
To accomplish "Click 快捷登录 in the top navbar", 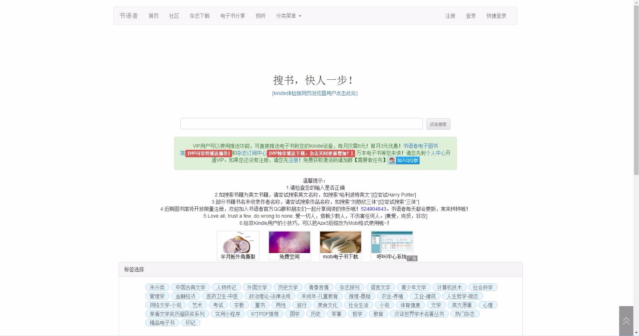I will click(496, 16).
